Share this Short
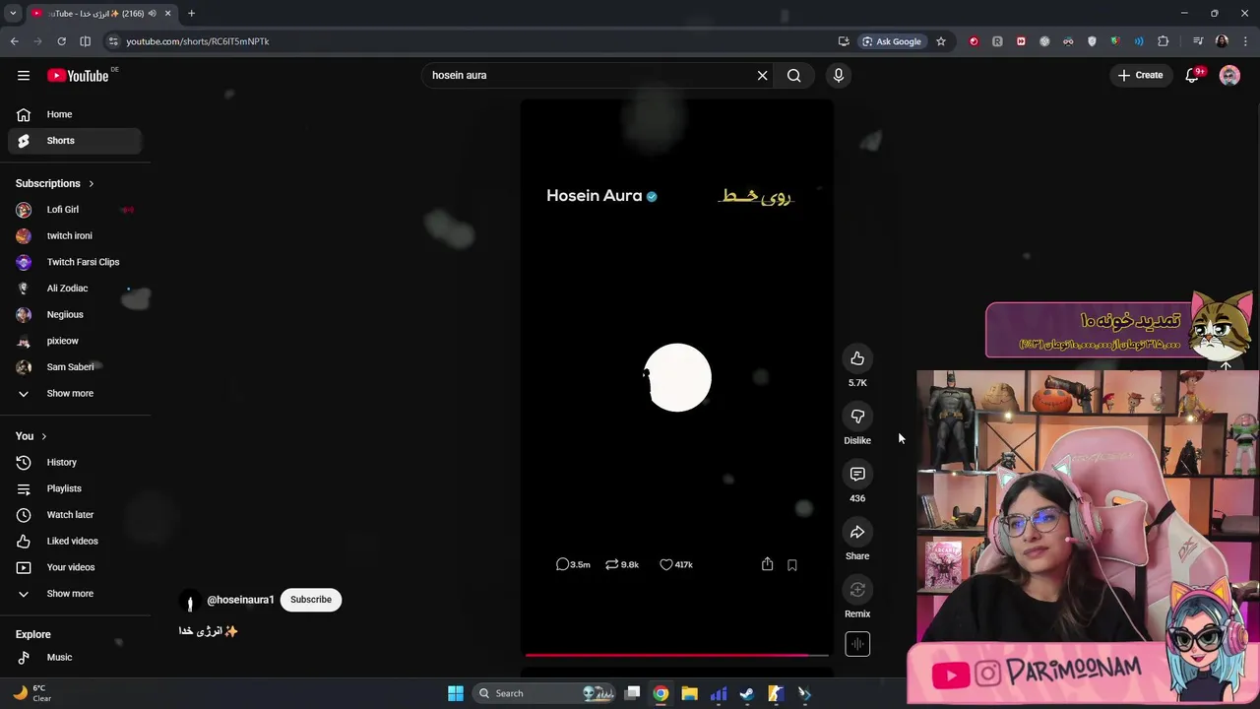Image resolution: width=1260 pixels, height=709 pixels. tap(857, 532)
